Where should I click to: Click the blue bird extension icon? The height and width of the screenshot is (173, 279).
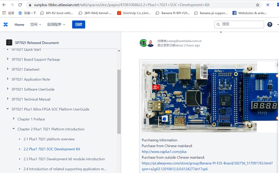[x=268, y=5]
